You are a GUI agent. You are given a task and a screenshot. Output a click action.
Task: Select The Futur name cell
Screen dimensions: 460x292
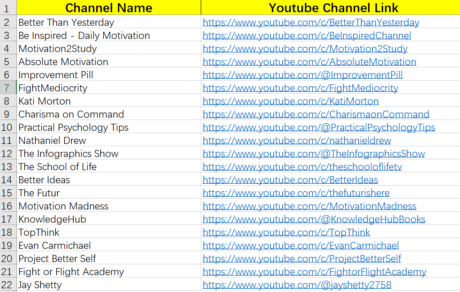click(x=109, y=192)
